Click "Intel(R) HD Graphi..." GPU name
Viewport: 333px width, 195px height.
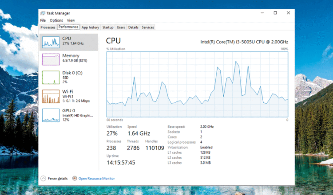78,116
